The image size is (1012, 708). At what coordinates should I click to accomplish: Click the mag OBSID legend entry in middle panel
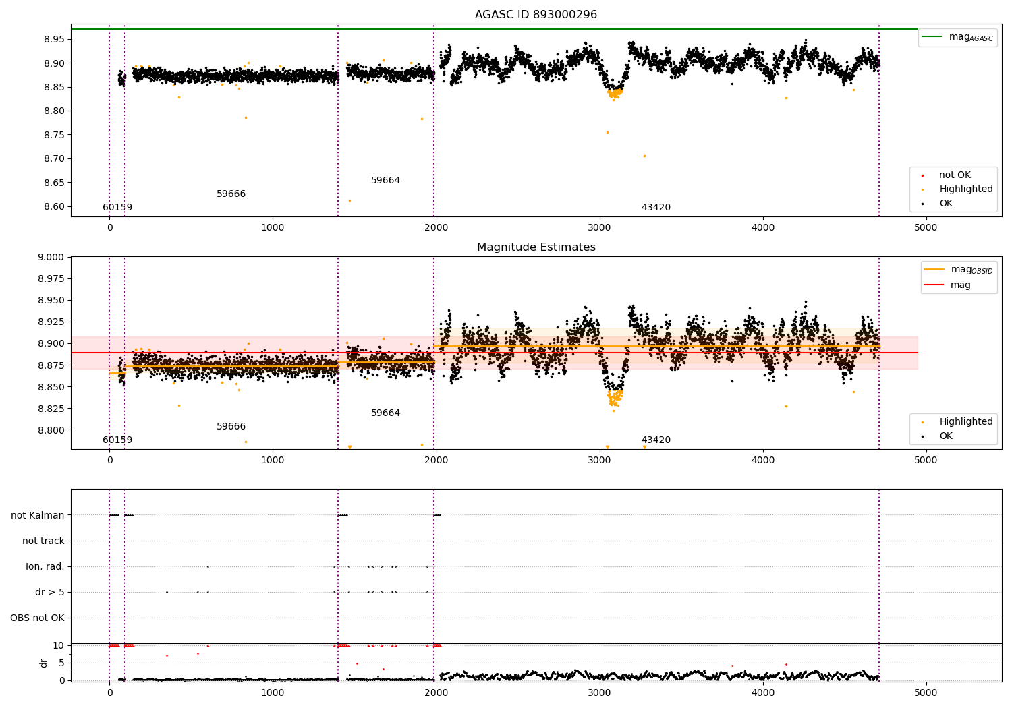pyautogui.click(x=959, y=270)
